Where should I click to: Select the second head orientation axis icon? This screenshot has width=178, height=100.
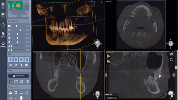[16, 59]
